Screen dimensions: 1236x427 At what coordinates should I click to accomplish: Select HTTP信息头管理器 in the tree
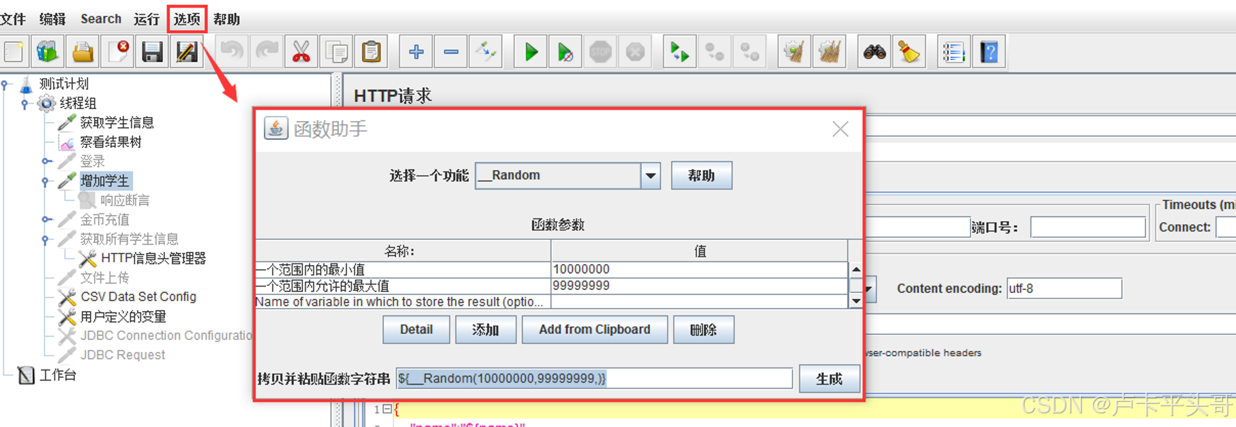(153, 258)
